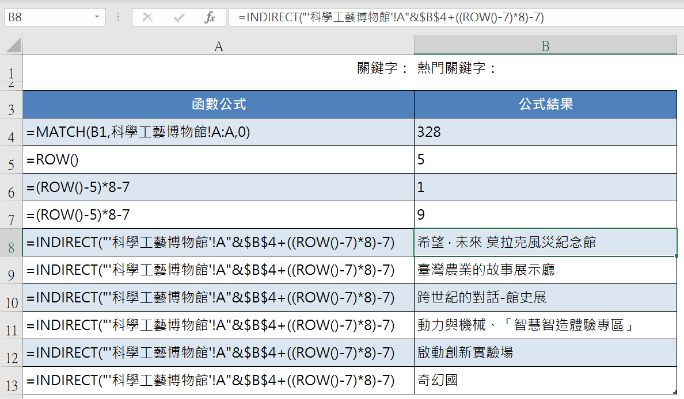Viewport: 684px width, 399px height.
Task: Click the Cancel (X) formula bar icon
Action: coord(147,17)
